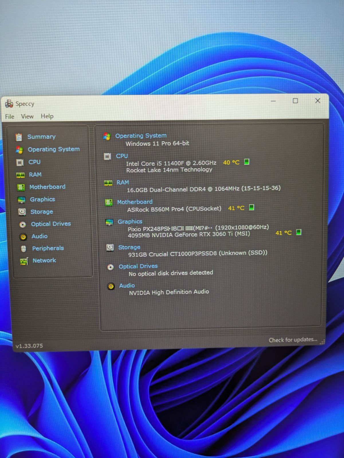Image resolution: width=344 pixels, height=458 pixels.
Task: Open the RAM heading link in summary
Action: click(123, 182)
